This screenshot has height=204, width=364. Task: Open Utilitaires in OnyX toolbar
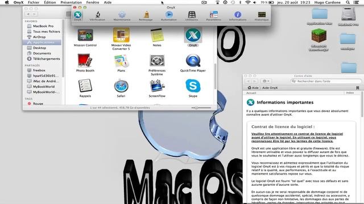click(x=192, y=16)
